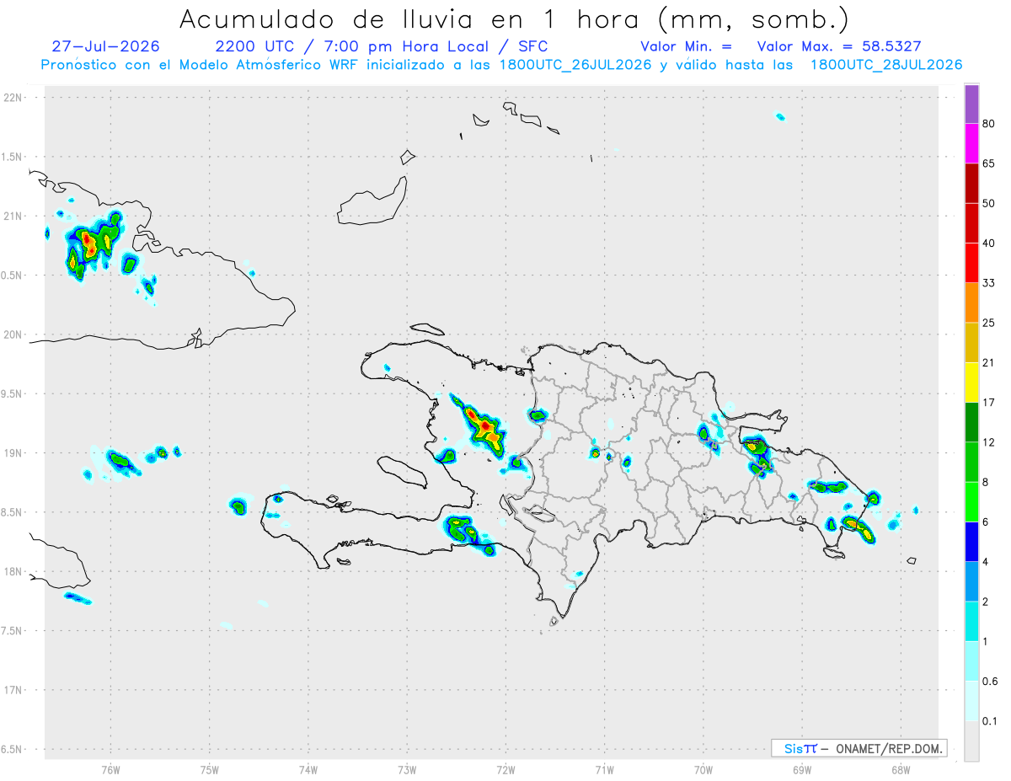
Task: Pick the red legend band between 40 and 50
Action: coord(971,223)
